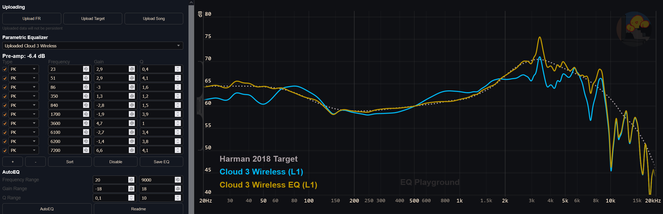Click the Hz icon of AutoEQ 20 field
This screenshot has width=663, height=214.
pyautogui.click(x=131, y=180)
